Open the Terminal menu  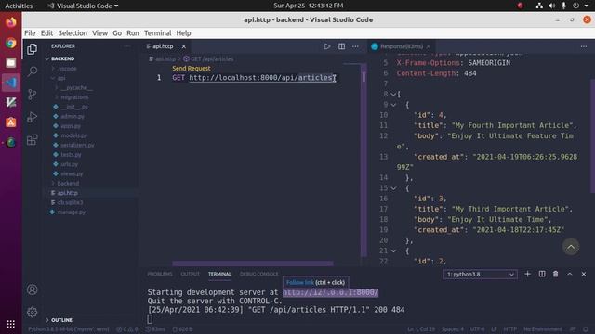(x=157, y=33)
